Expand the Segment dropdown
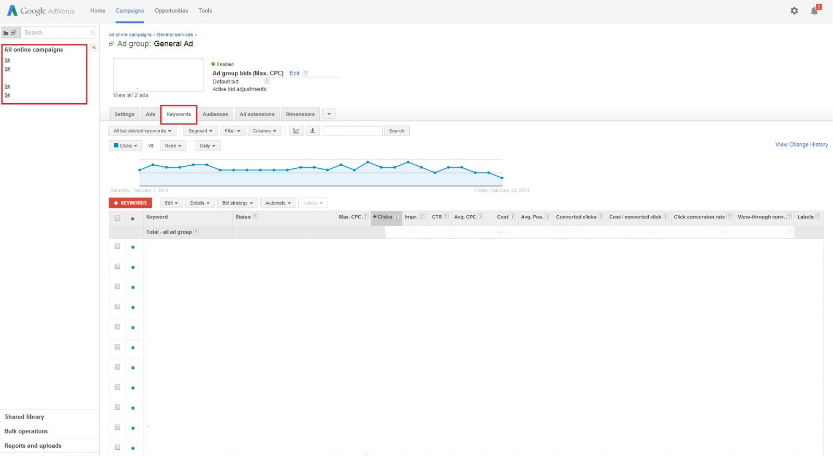Screen dimensions: 833x456 (200, 131)
